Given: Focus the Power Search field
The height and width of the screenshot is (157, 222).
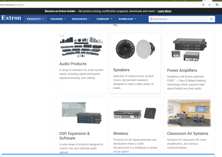Looking at the screenshot, I should click(178, 19).
